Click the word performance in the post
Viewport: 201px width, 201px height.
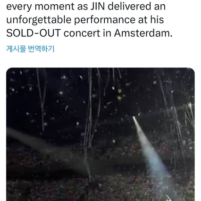(x=105, y=20)
